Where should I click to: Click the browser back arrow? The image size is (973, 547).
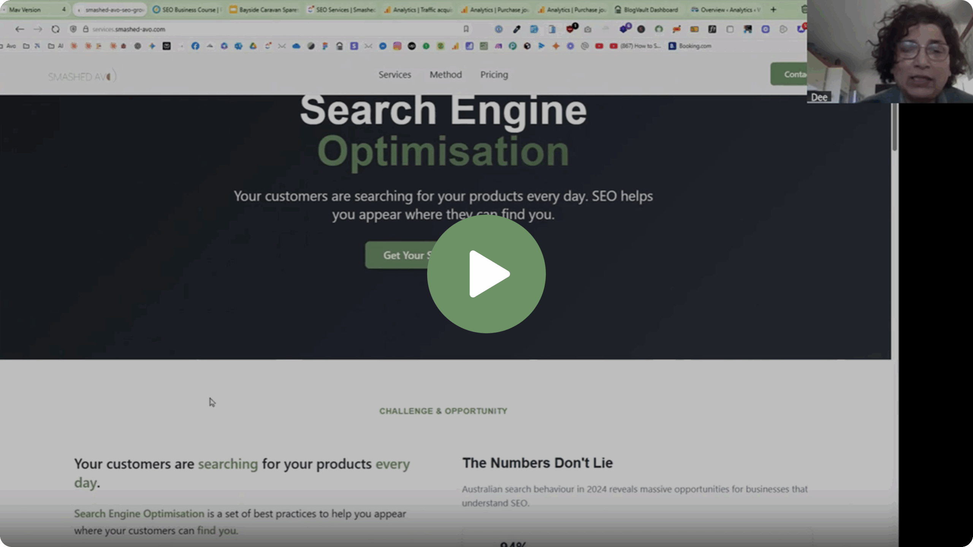[20, 29]
